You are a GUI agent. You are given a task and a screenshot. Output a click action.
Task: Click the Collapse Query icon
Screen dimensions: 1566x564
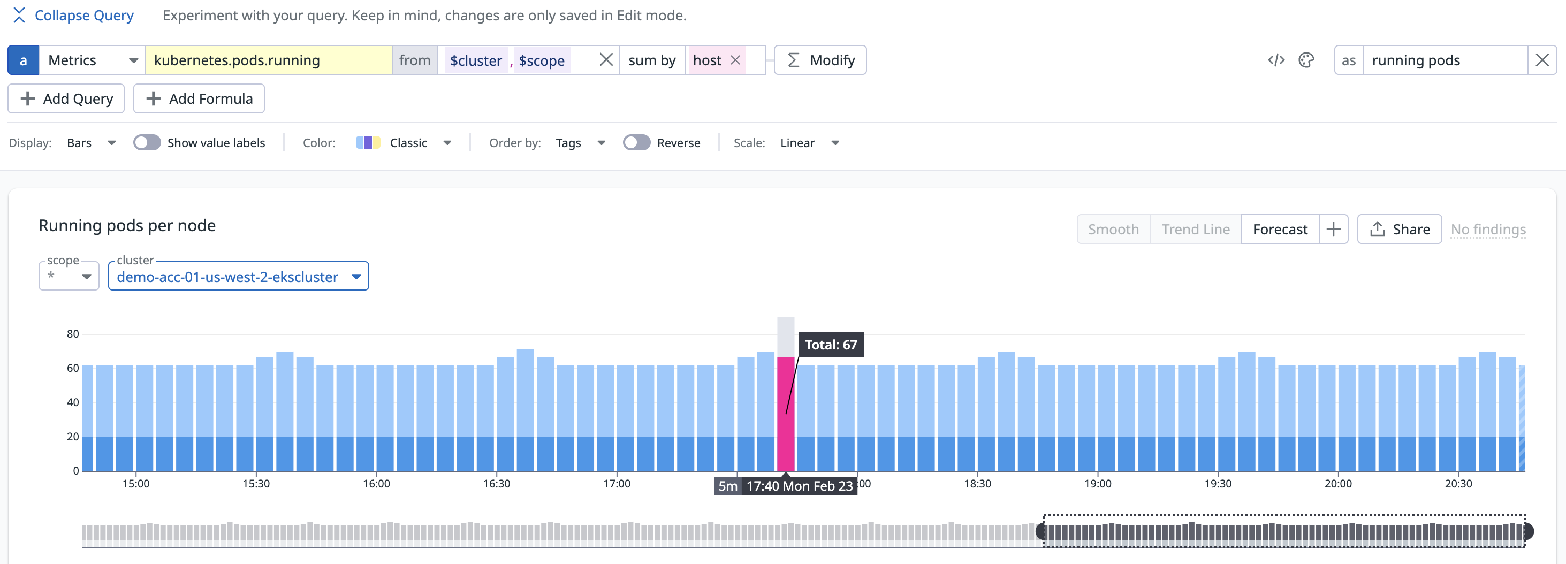tap(19, 15)
